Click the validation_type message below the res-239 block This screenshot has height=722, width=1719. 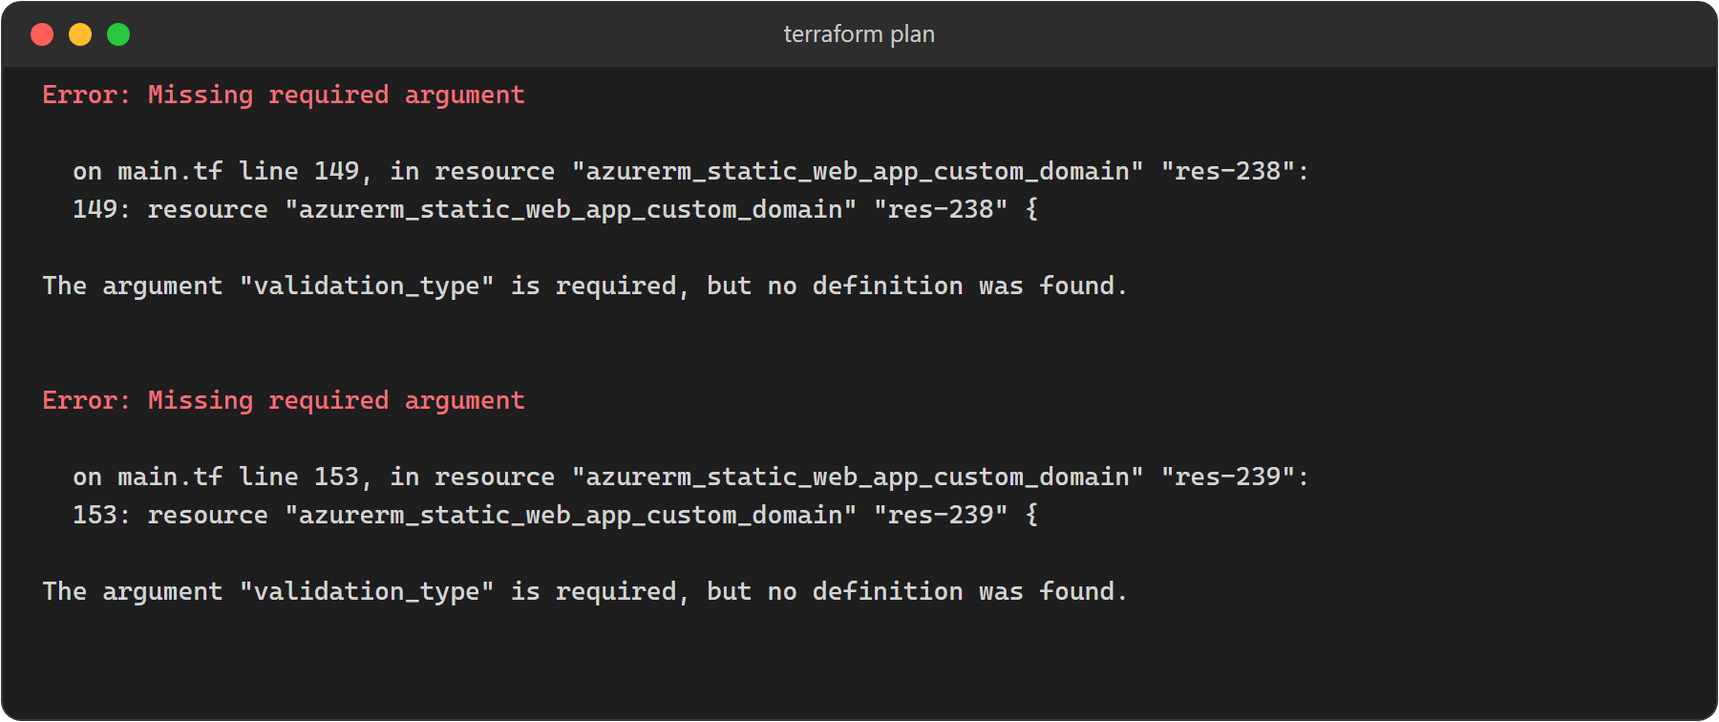(x=584, y=592)
